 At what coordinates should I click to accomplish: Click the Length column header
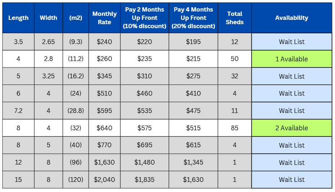[x=18, y=18]
